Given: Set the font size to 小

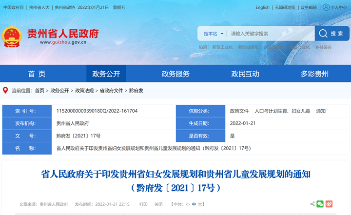Looking at the screenshot, I should [x=188, y=204].
